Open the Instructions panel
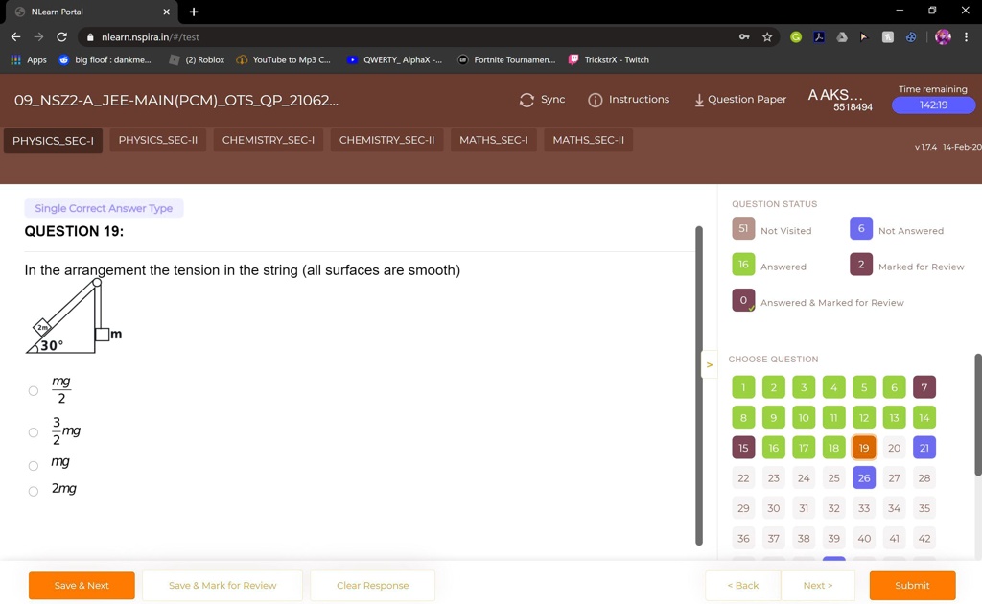The width and height of the screenshot is (982, 604). pyautogui.click(x=628, y=99)
